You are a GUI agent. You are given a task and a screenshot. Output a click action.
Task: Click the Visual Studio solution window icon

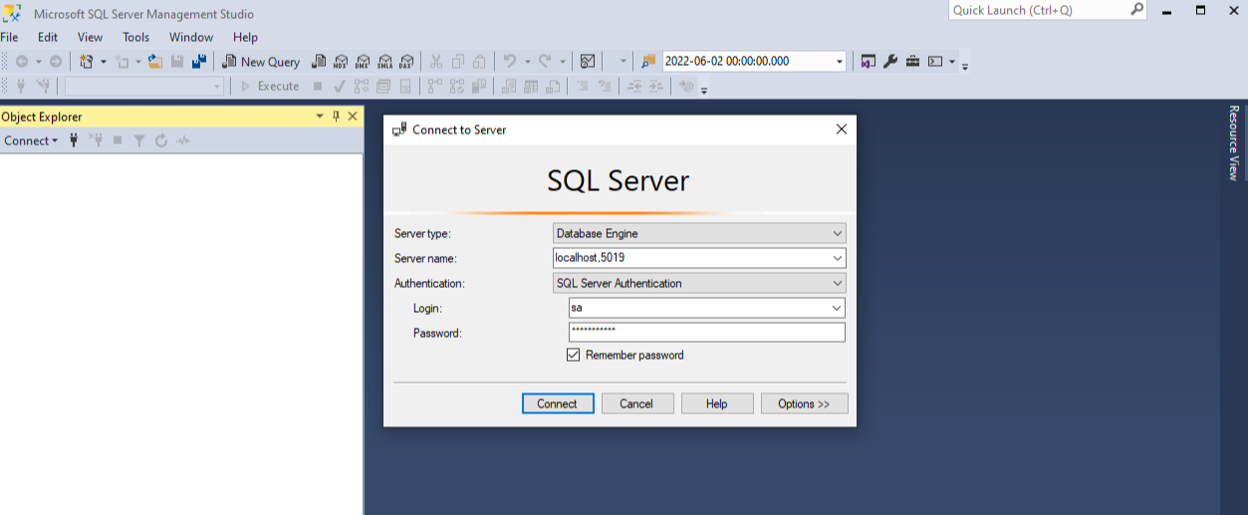[869, 62]
